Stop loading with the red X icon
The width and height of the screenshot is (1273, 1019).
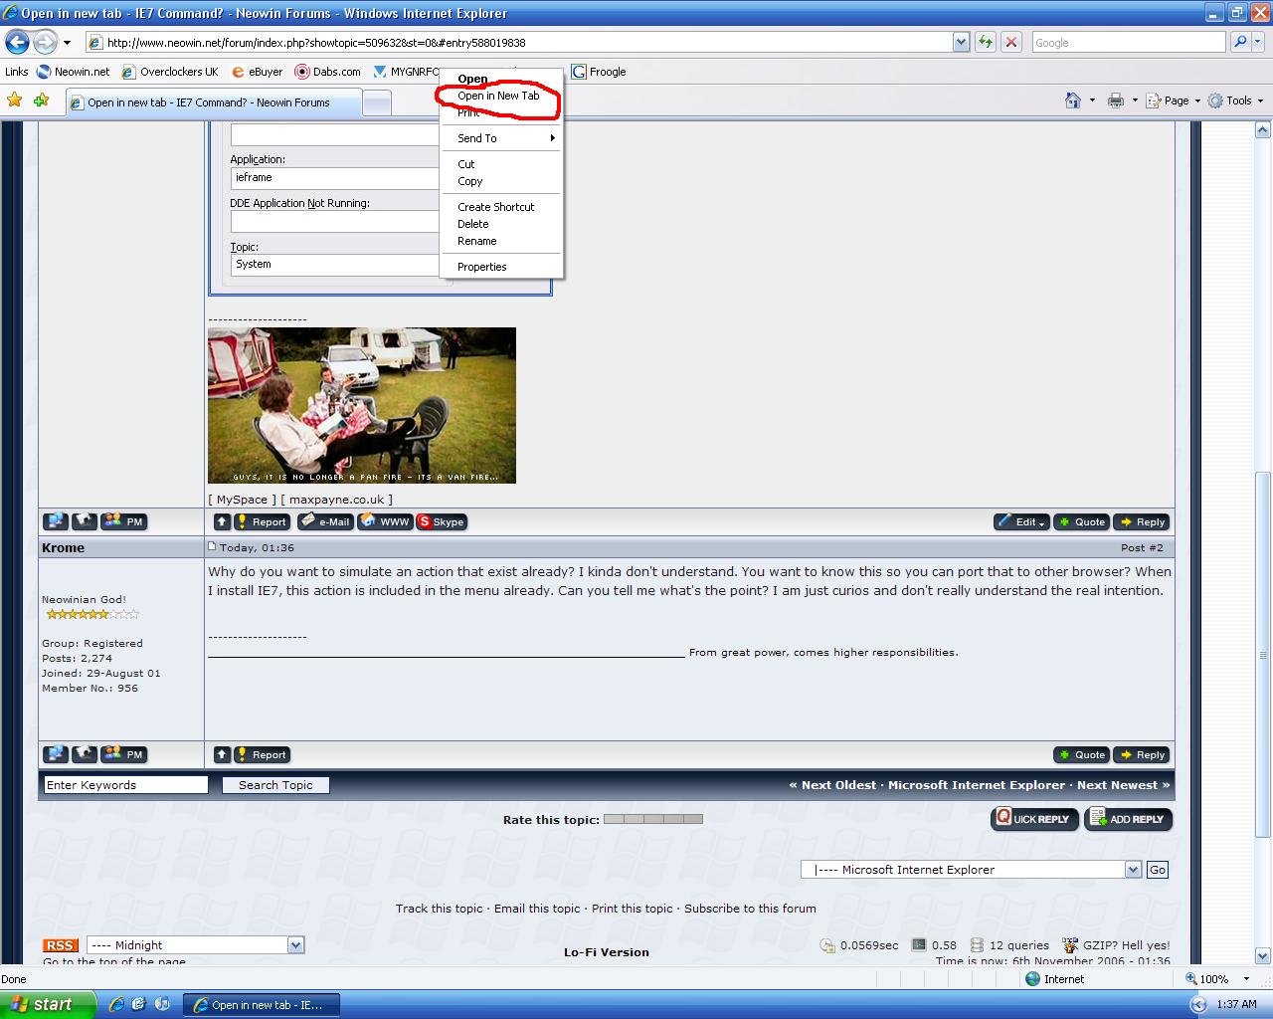(x=1010, y=42)
